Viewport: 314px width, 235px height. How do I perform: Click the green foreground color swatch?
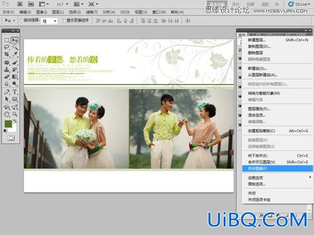pyautogui.click(x=8, y=123)
